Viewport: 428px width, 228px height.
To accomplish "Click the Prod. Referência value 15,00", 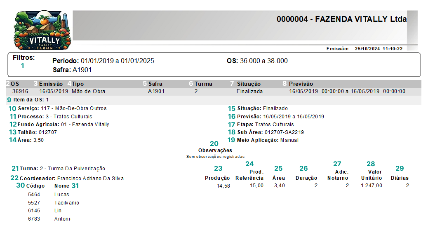I will (x=257, y=186).
